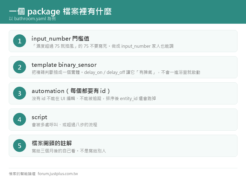Screen dimensions: 246x180
Task: Click the description 沒有 id 不能在 UI 編輯
Action: [94, 98]
